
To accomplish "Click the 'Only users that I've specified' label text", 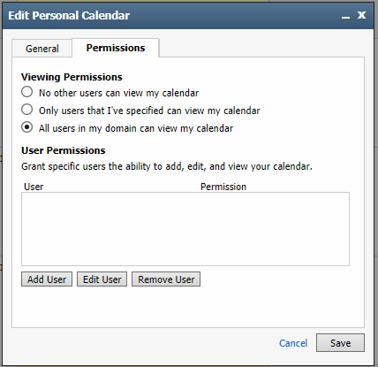I will click(149, 111).
